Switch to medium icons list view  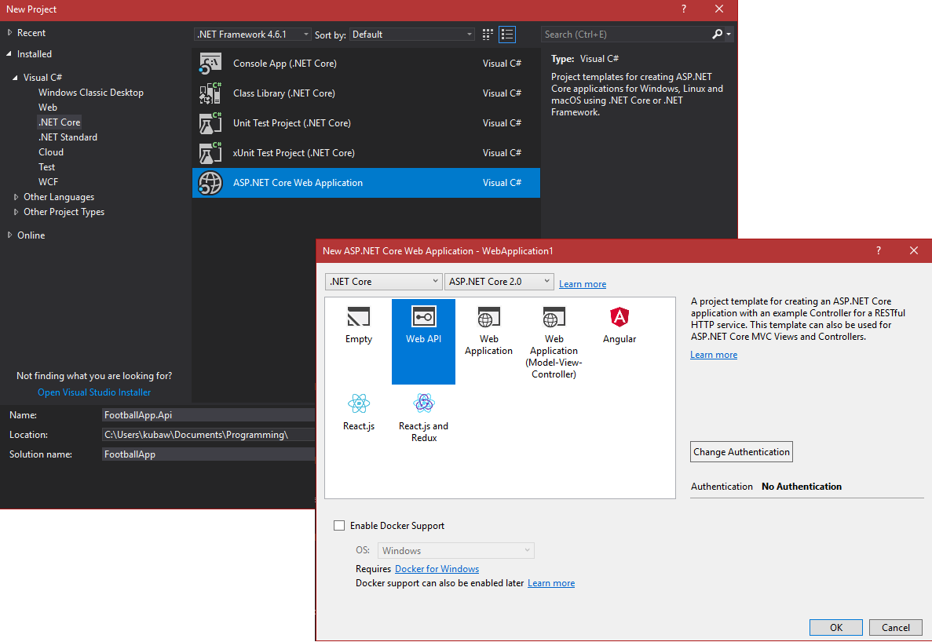pyautogui.click(x=507, y=35)
